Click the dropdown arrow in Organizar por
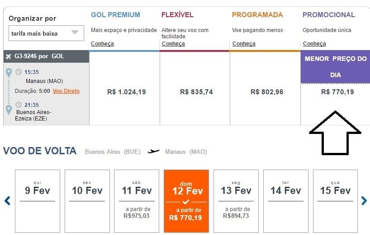Viewport: 370px width, 235px height. [75, 32]
